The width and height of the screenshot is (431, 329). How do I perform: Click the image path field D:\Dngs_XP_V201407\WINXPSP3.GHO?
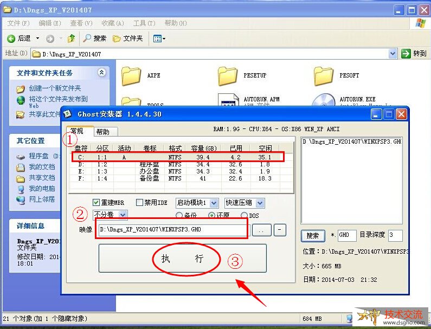173,229
